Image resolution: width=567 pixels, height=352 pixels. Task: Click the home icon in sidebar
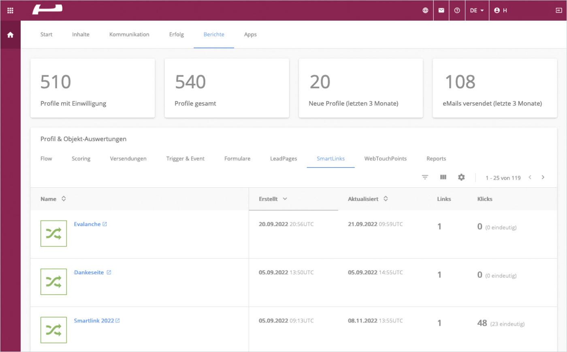10,35
